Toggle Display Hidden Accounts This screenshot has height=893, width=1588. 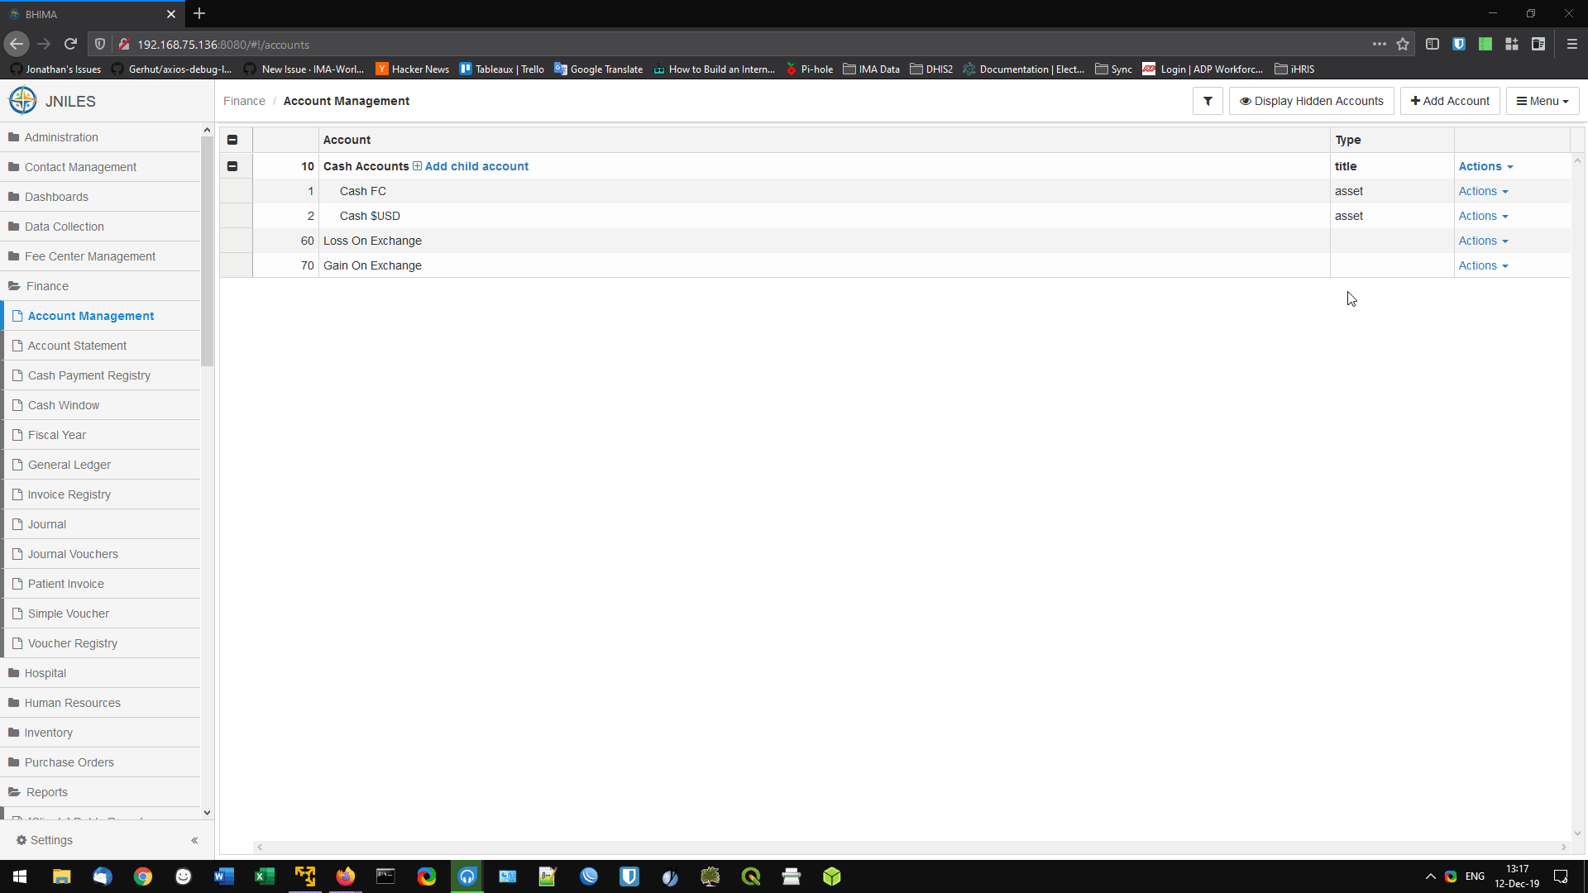[x=1311, y=100]
